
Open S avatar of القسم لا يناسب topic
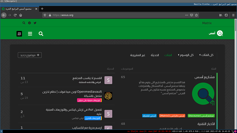tap(109, 80)
